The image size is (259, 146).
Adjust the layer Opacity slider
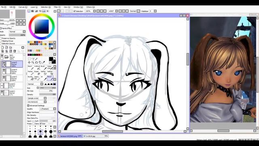(x=17, y=35)
